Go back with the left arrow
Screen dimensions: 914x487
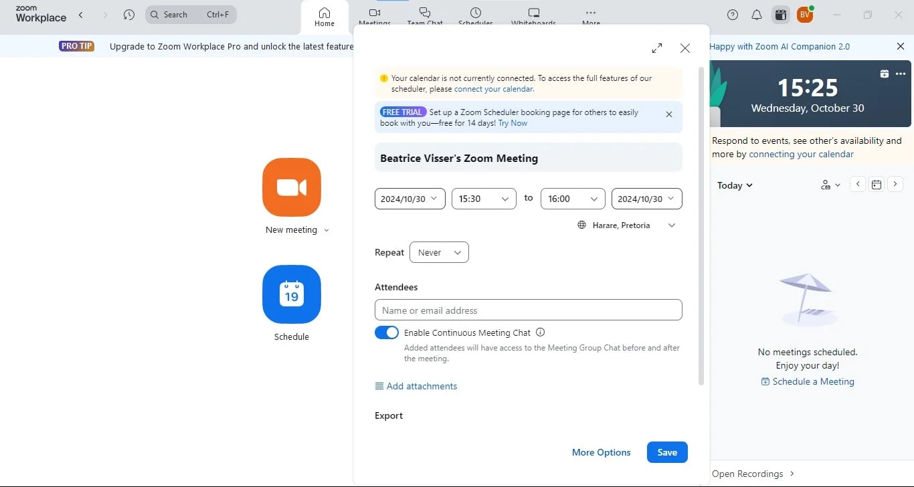tap(81, 15)
